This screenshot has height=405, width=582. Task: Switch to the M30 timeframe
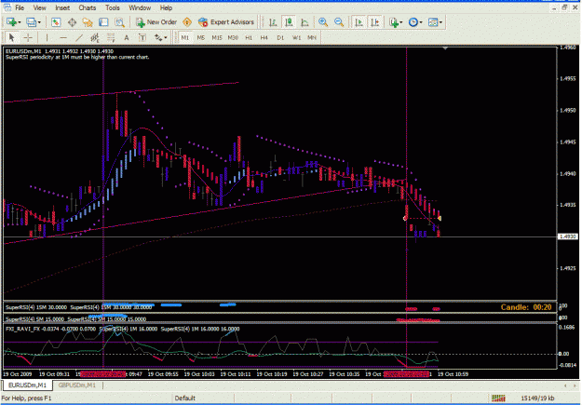pos(233,37)
